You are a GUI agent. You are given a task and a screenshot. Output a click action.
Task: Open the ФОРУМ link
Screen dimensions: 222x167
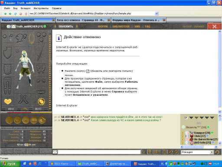103,27
